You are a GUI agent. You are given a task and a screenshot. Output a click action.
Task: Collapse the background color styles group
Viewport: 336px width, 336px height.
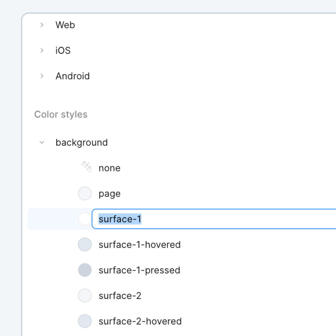click(x=42, y=142)
